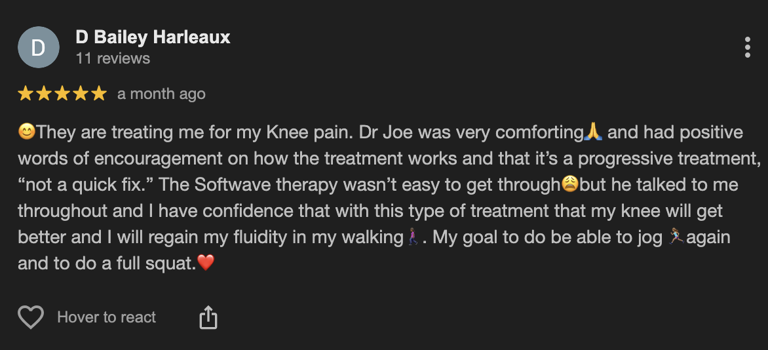
Task: Click the "a month ago" timestamp
Action: point(161,94)
